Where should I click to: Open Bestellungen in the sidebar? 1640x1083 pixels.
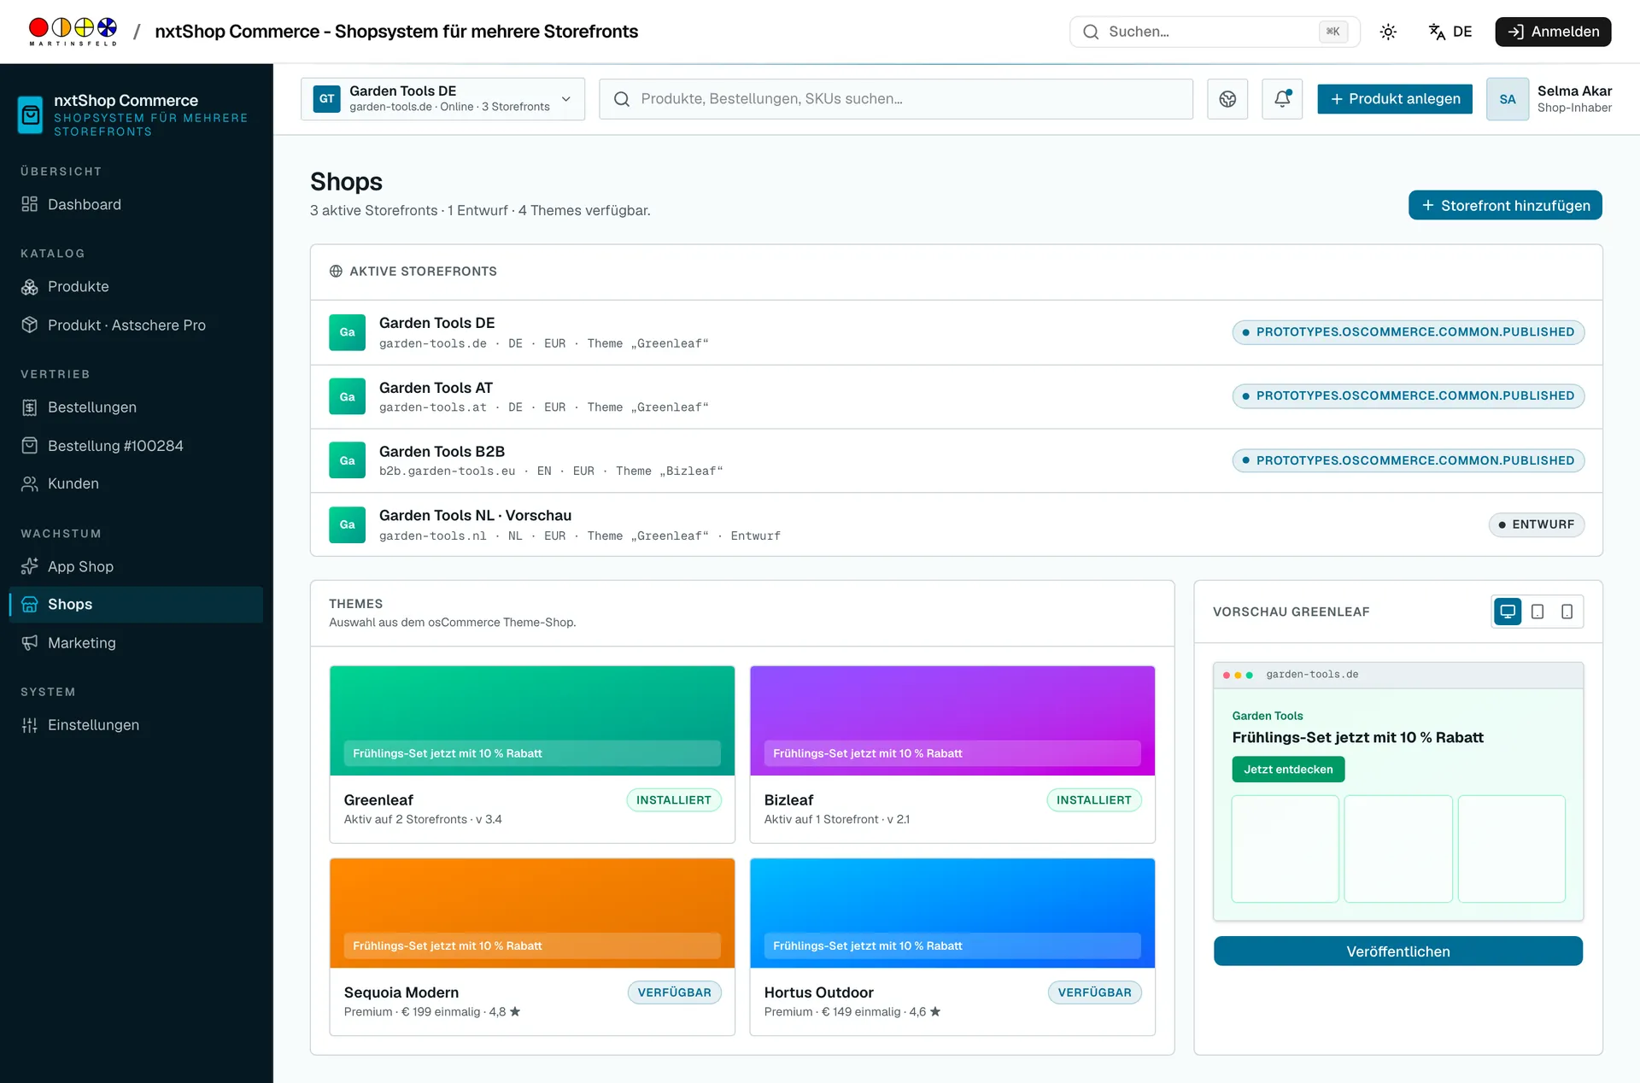click(x=137, y=407)
